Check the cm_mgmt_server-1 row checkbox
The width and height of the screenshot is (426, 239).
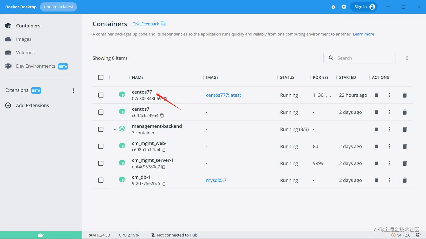click(x=101, y=163)
